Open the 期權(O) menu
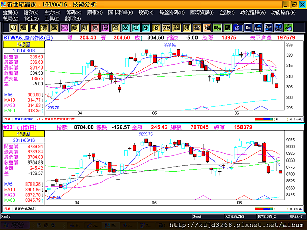The image size is (307, 230). (x=95, y=13)
